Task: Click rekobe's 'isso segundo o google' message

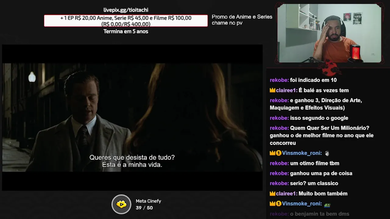Action: pos(309,118)
